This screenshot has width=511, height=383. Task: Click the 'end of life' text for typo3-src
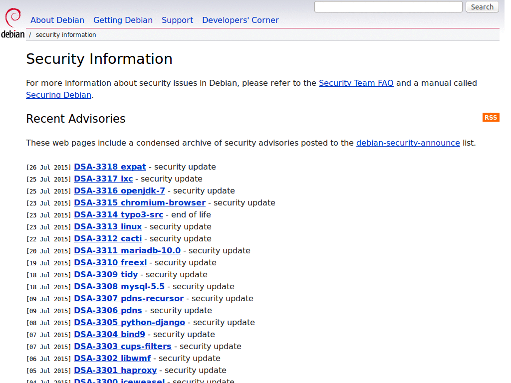(x=191, y=214)
